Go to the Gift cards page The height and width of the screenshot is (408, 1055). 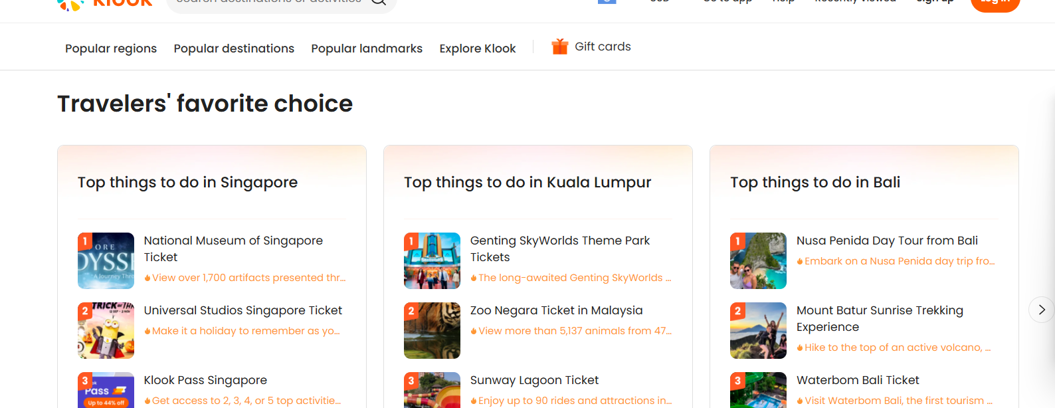(602, 47)
